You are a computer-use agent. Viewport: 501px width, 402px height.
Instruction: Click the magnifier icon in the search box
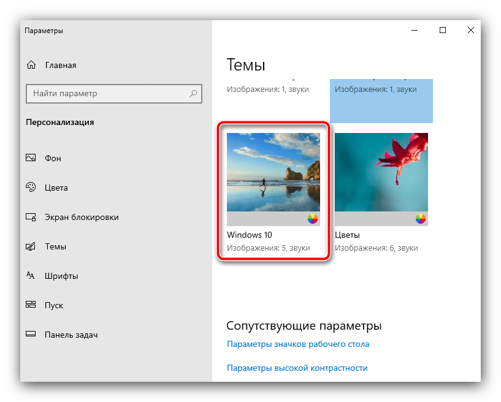(x=193, y=94)
